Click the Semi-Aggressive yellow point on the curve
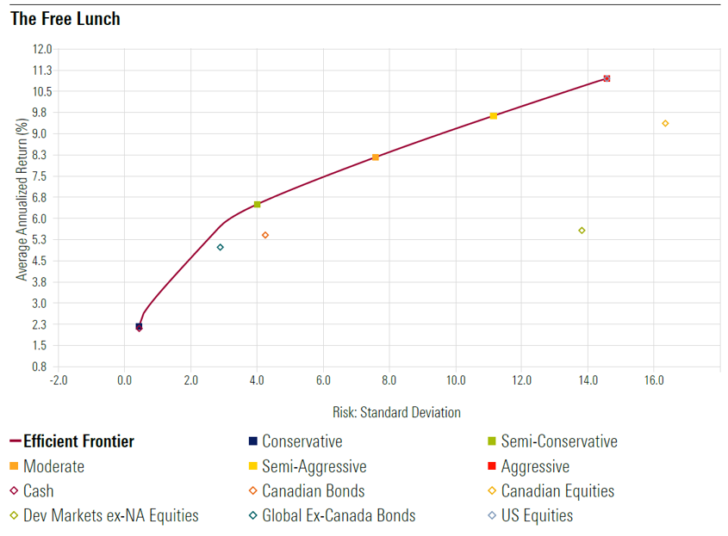This screenshot has width=728, height=536. coord(494,116)
